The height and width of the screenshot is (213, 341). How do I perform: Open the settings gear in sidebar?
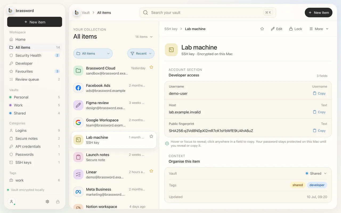47,202
